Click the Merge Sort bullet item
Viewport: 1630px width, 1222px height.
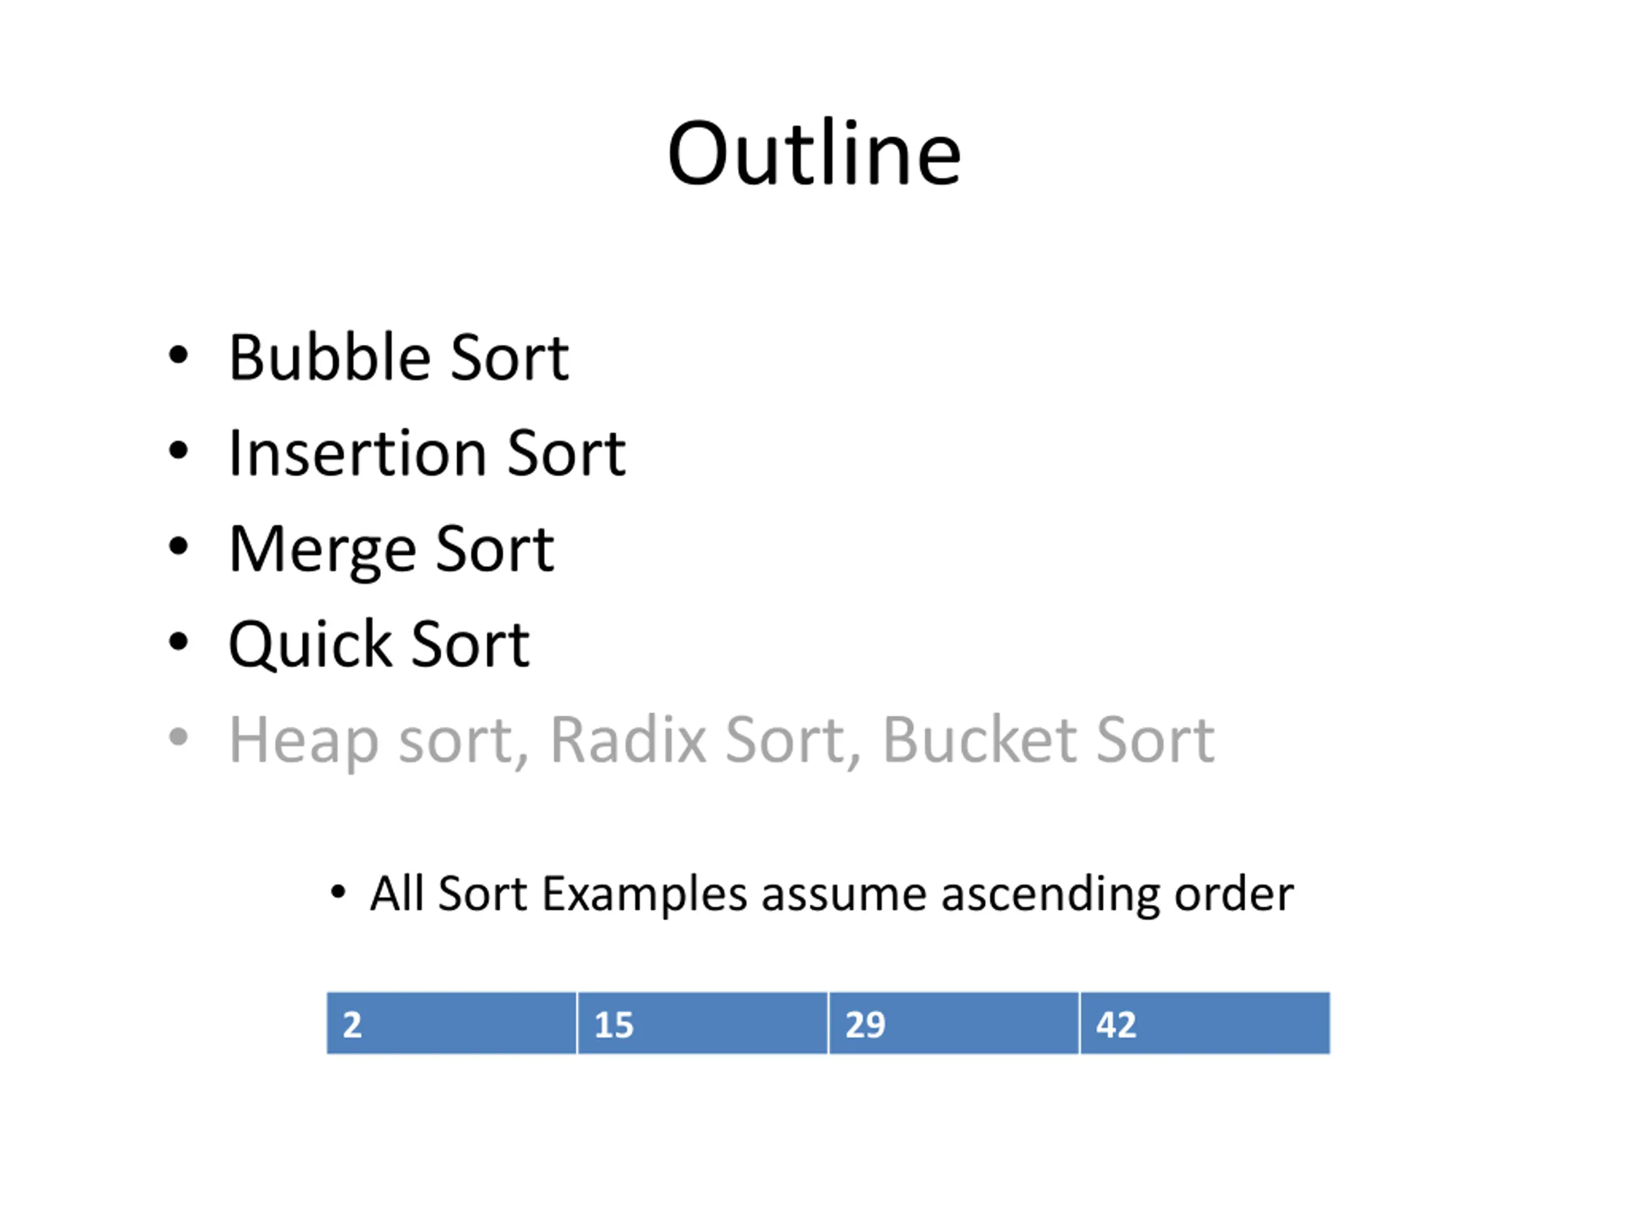392,551
